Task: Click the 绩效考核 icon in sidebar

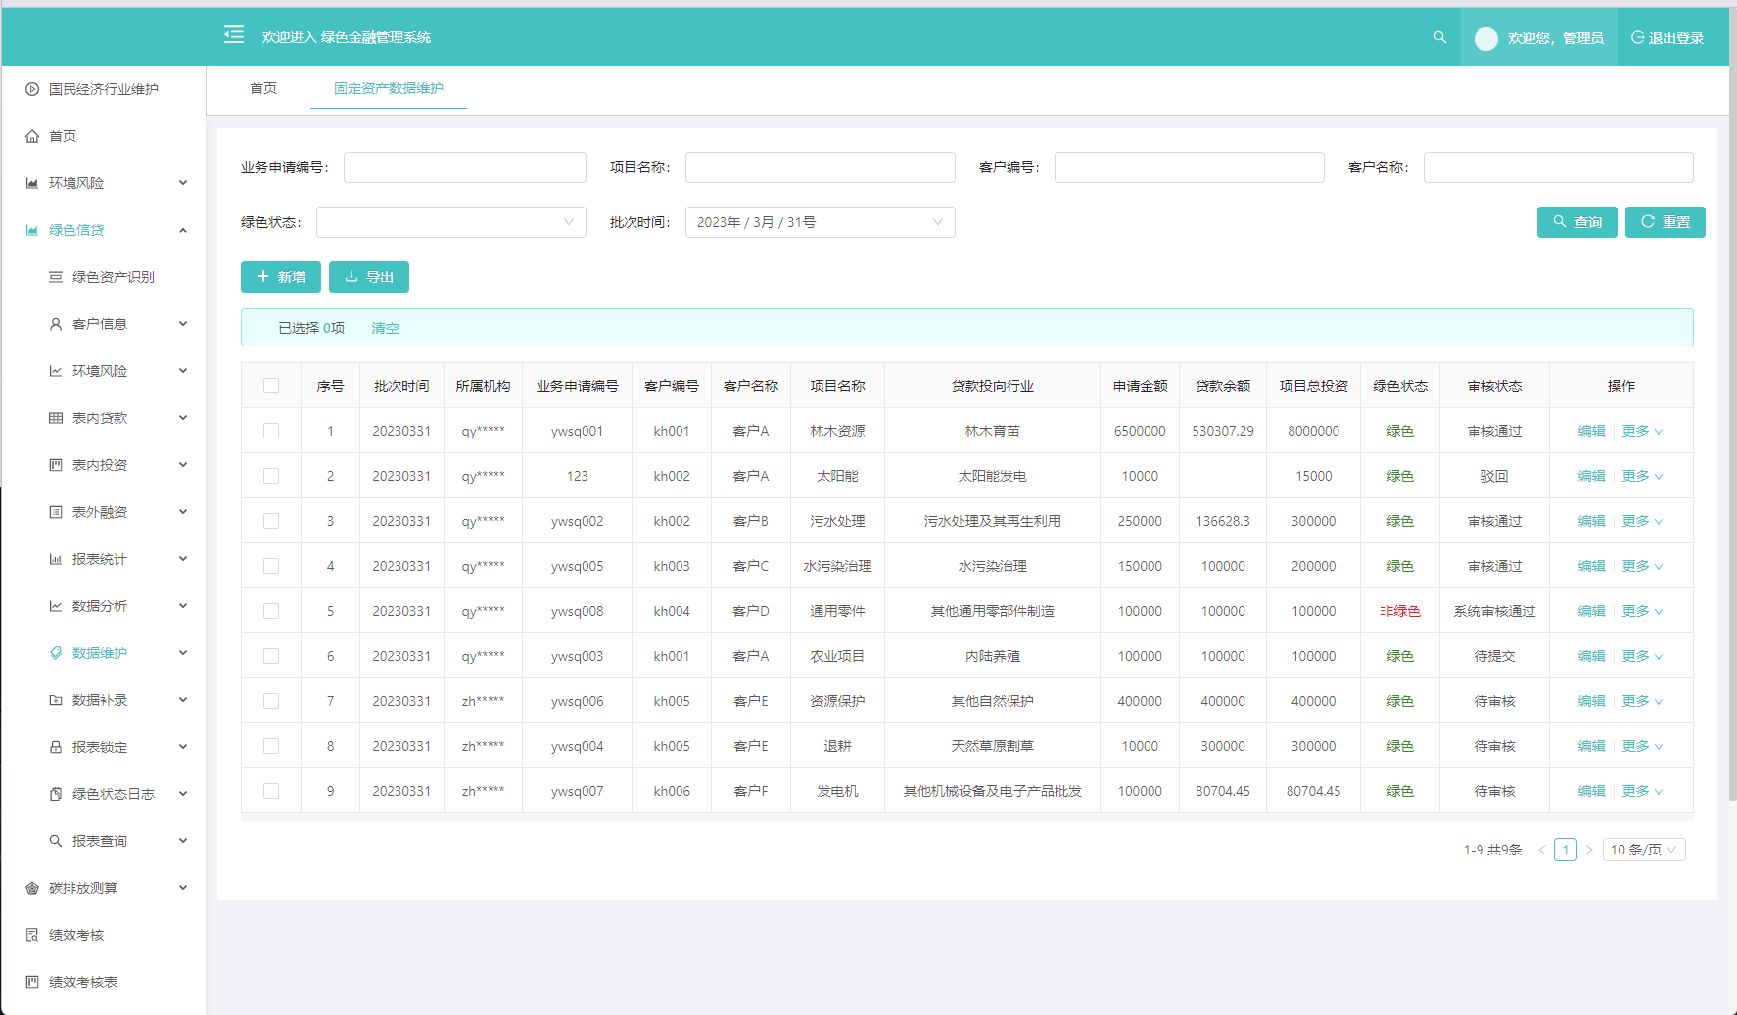Action: [32, 935]
